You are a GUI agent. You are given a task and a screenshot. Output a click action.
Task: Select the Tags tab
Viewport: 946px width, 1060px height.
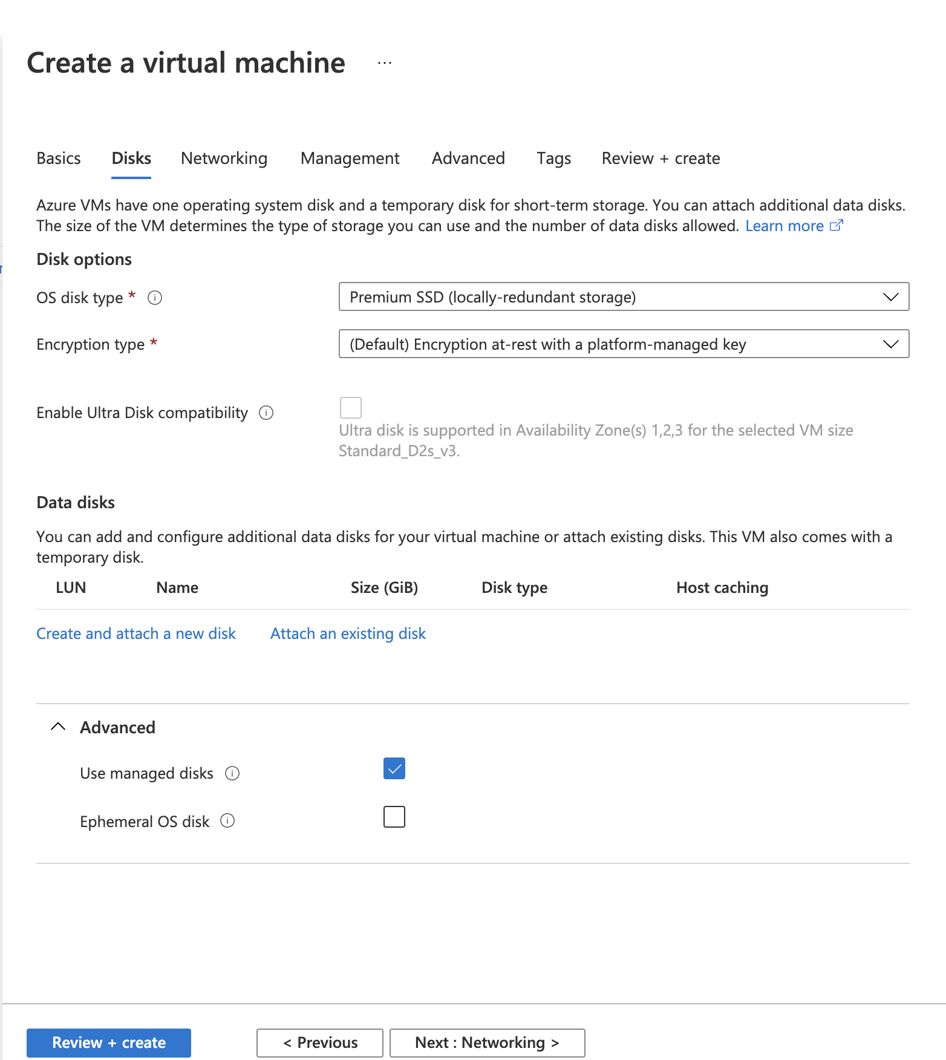pyautogui.click(x=553, y=158)
